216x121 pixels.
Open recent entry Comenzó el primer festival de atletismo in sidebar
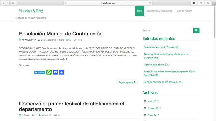pyautogui.click(x=166, y=56)
